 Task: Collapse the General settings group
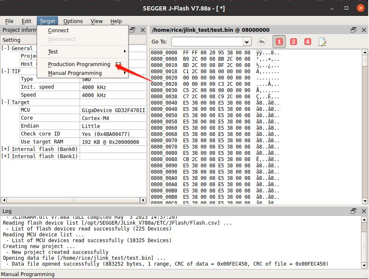pyautogui.click(x=5, y=48)
